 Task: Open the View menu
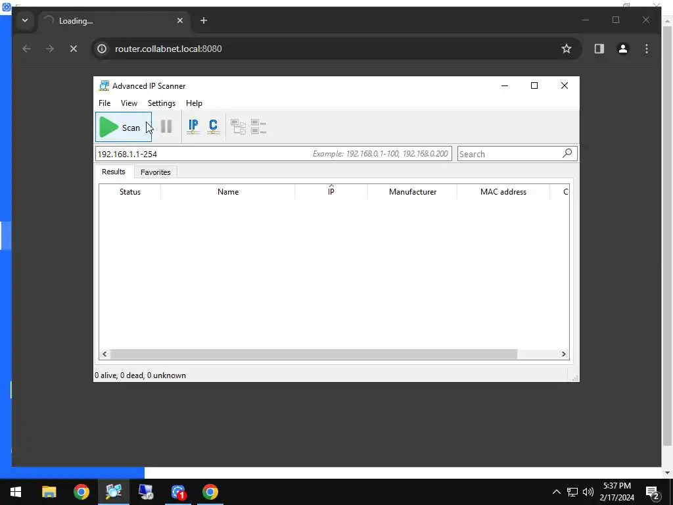click(129, 103)
